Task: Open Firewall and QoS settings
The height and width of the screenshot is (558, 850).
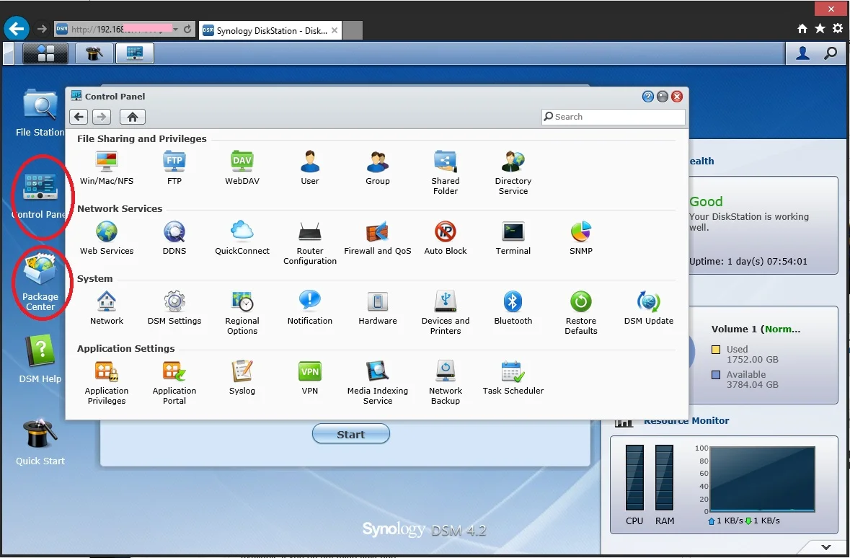Action: coord(377,237)
